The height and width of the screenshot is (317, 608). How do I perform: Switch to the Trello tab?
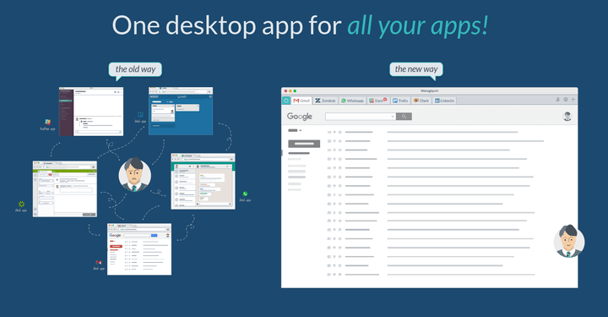pos(400,101)
